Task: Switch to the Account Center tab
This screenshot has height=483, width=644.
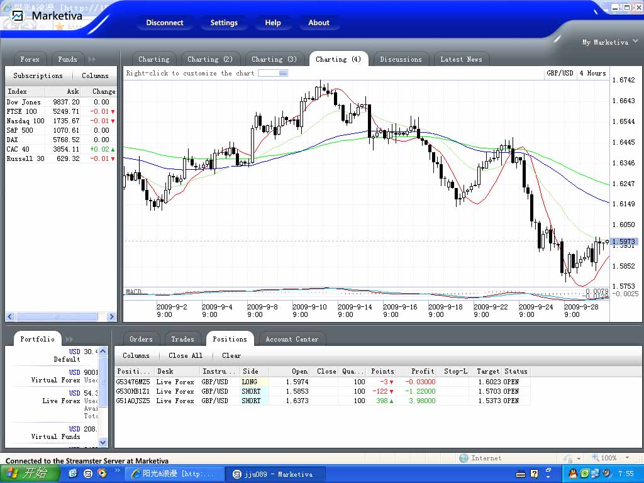Action: [292, 339]
